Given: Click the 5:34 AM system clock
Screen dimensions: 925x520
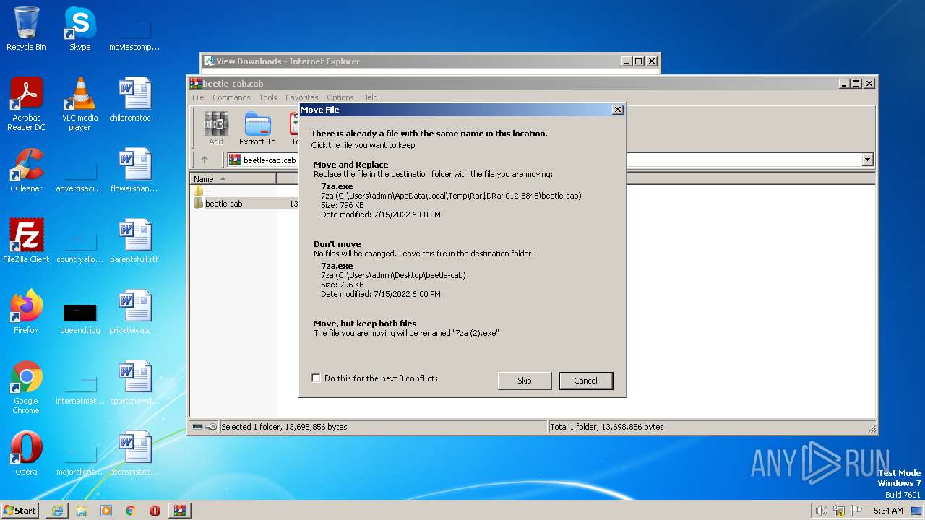Looking at the screenshot, I should coord(887,511).
